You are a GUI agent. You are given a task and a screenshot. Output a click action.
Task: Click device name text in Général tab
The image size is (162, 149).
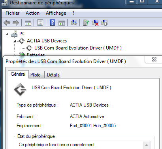coord(72,88)
